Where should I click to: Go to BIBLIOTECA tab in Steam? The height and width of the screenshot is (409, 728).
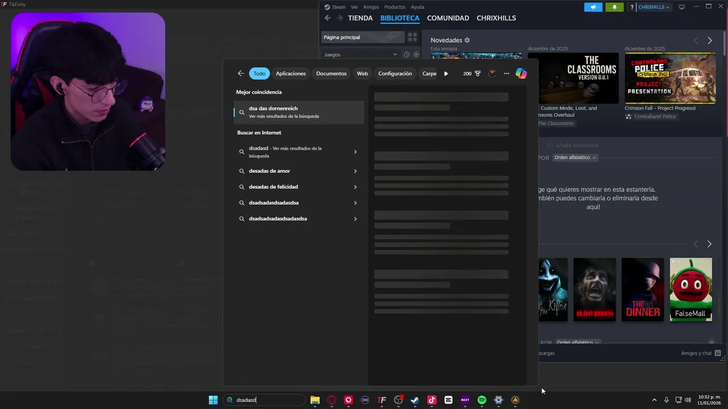[400, 18]
